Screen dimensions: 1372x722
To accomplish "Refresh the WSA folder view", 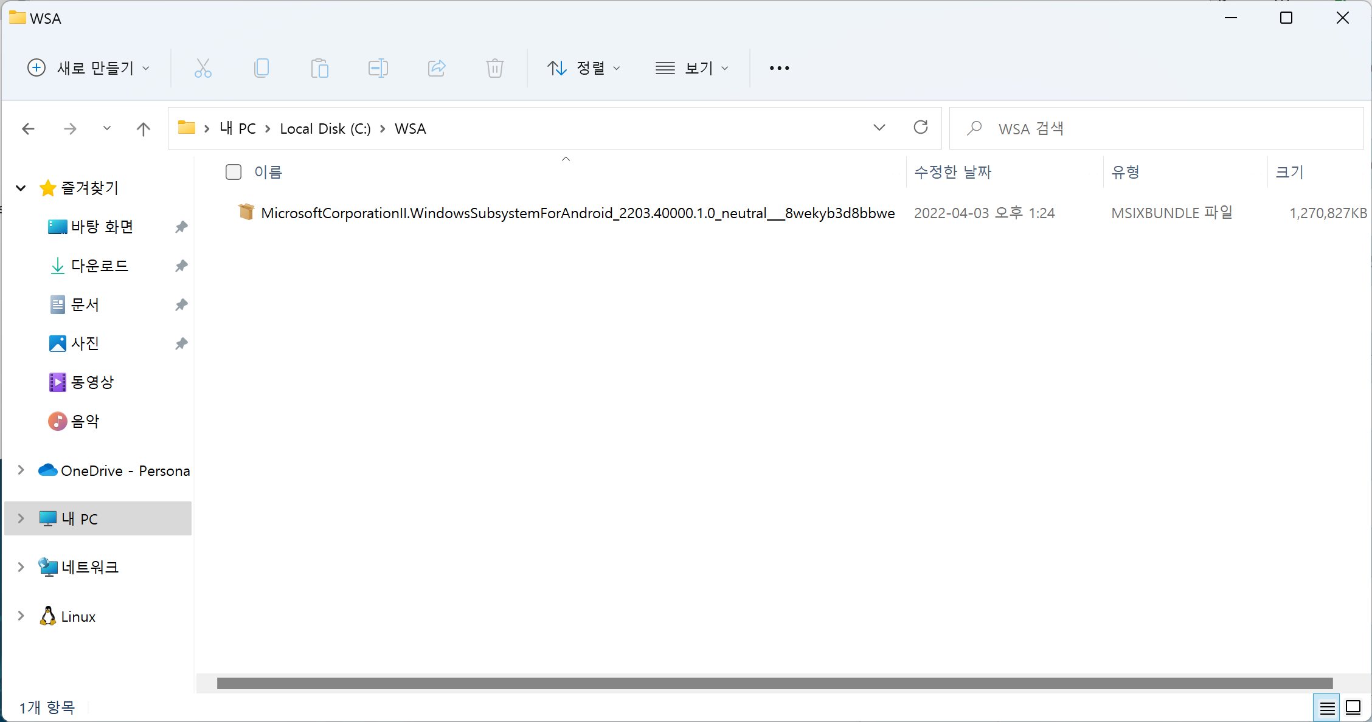I will tap(921, 128).
